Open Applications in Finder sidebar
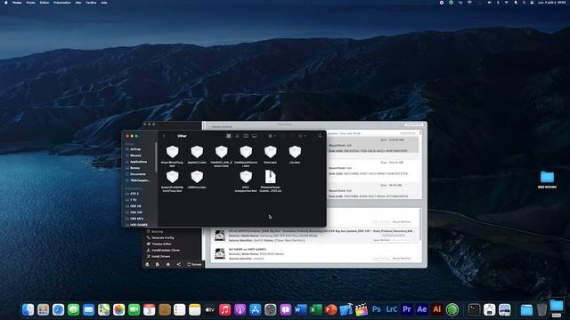 click(138, 162)
